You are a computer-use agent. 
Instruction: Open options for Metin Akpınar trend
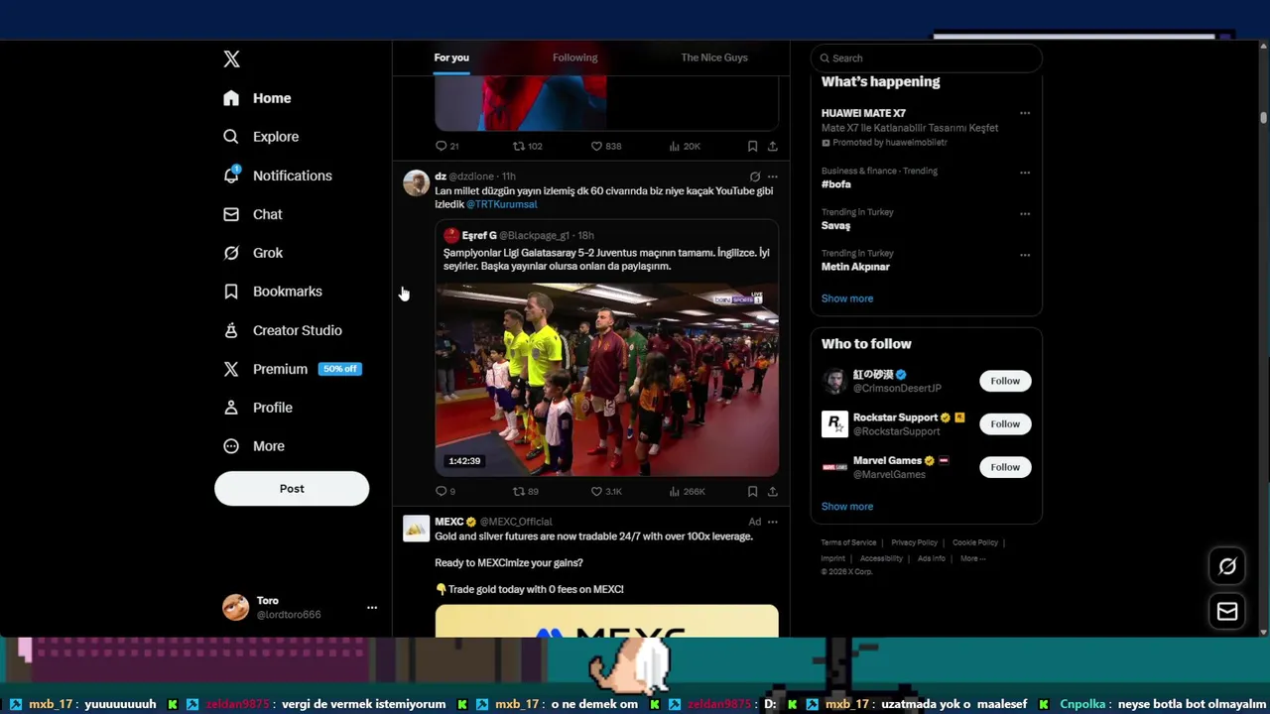(x=1025, y=255)
